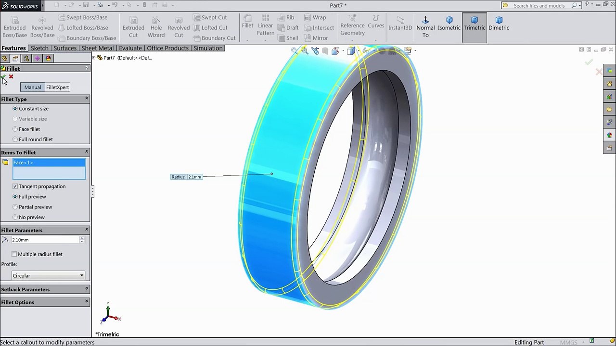Click the Zoom to Fit icon
Screen dimensions: 616x346
coord(295,50)
